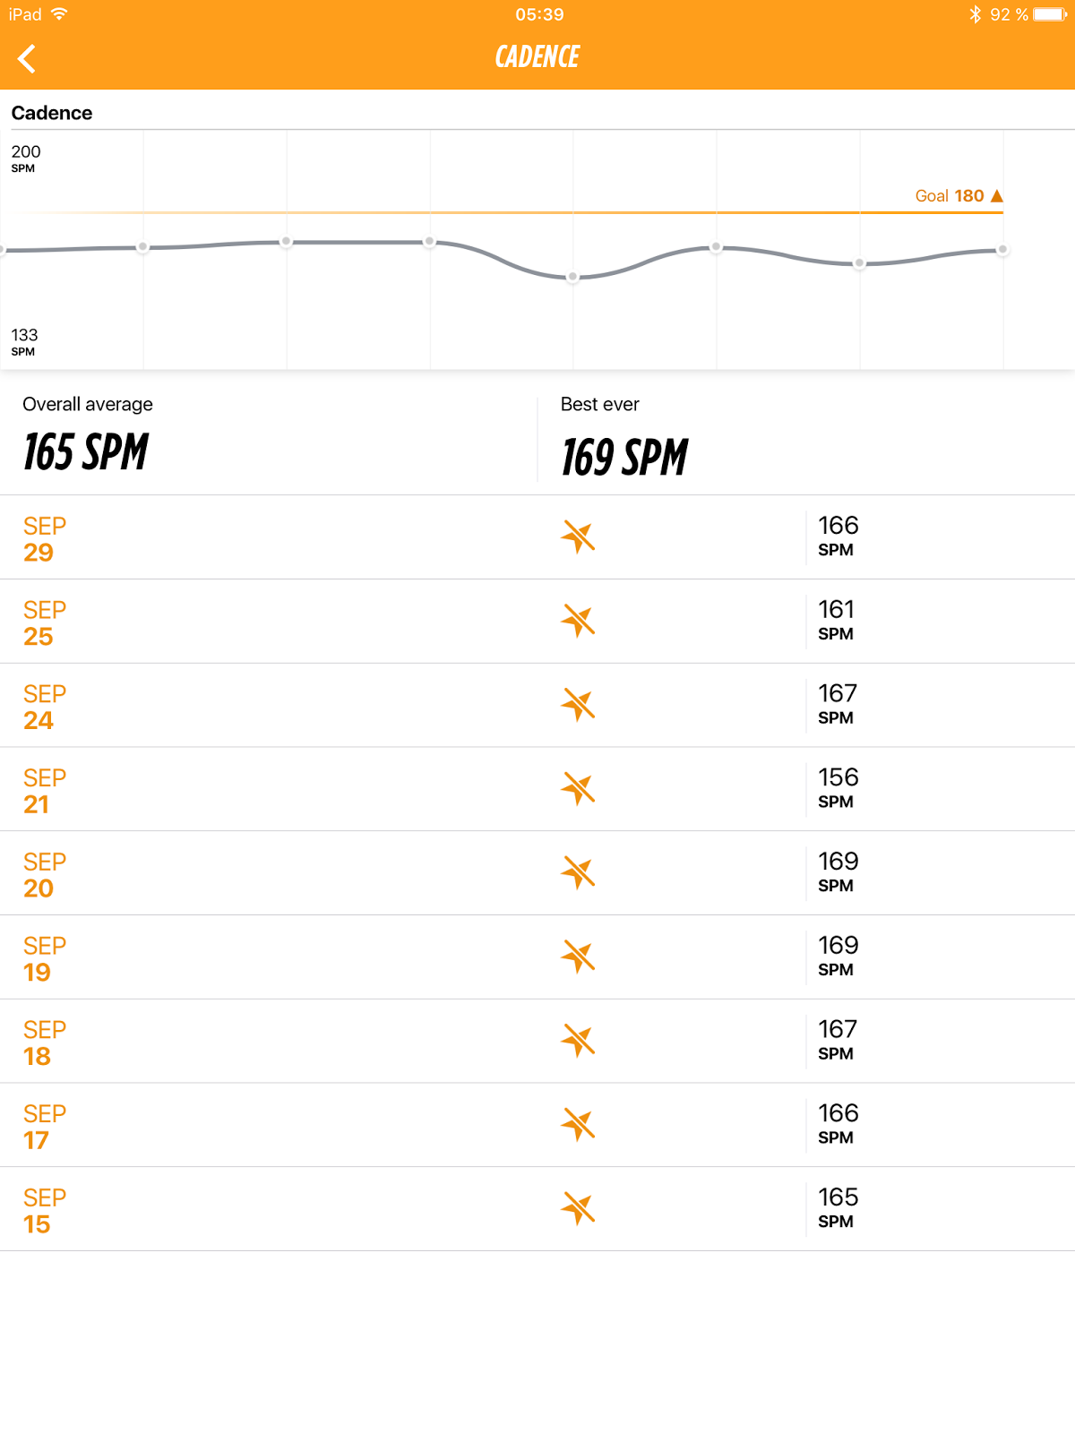Tap the crossed star icon for Sep 19
Image resolution: width=1075 pixels, height=1433 pixels.
[x=578, y=957]
